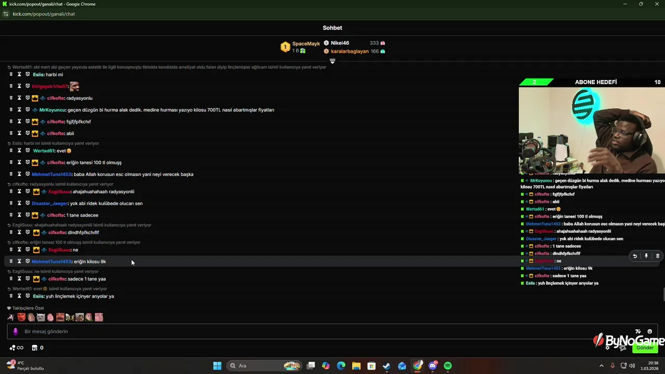Ban MrKoyuncu using the shield icon
Image resolution: width=665 pixels, height=374 pixels.
pyautogui.click(x=28, y=110)
